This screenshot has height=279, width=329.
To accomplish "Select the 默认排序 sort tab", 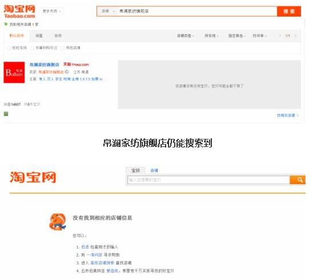I will click(17, 35).
